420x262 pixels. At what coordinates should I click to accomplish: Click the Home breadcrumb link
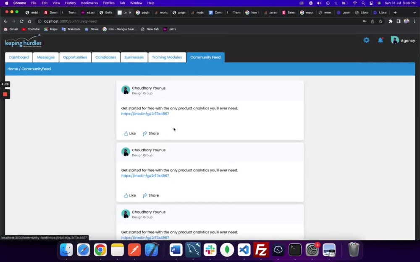(13, 69)
